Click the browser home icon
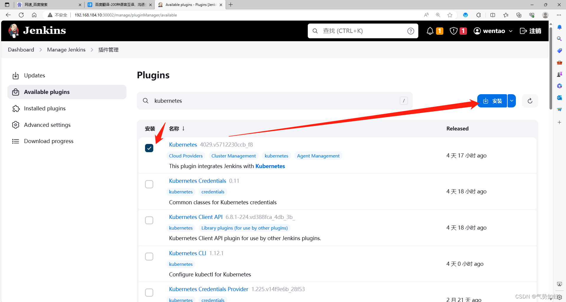The height and width of the screenshot is (302, 566). 34,15
